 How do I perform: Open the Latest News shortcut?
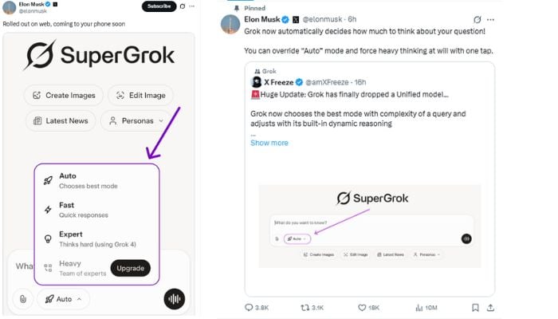(61, 120)
